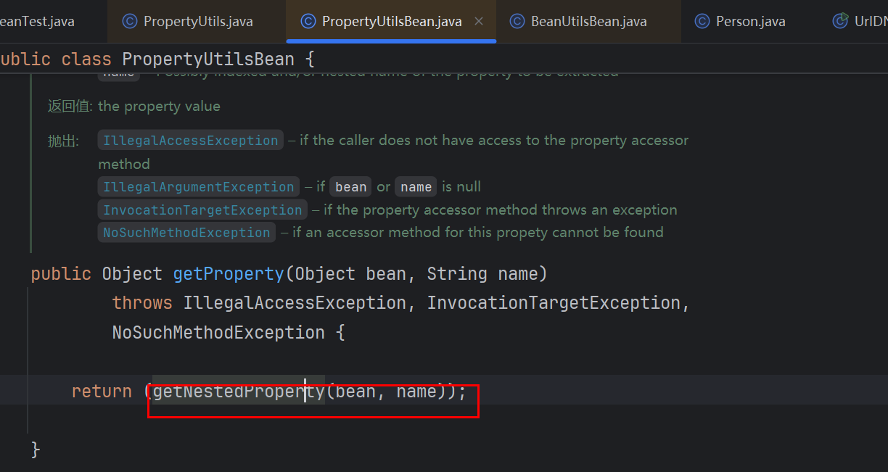Click the getNestedProperty method call
The height and width of the screenshot is (472, 888).
click(238, 392)
